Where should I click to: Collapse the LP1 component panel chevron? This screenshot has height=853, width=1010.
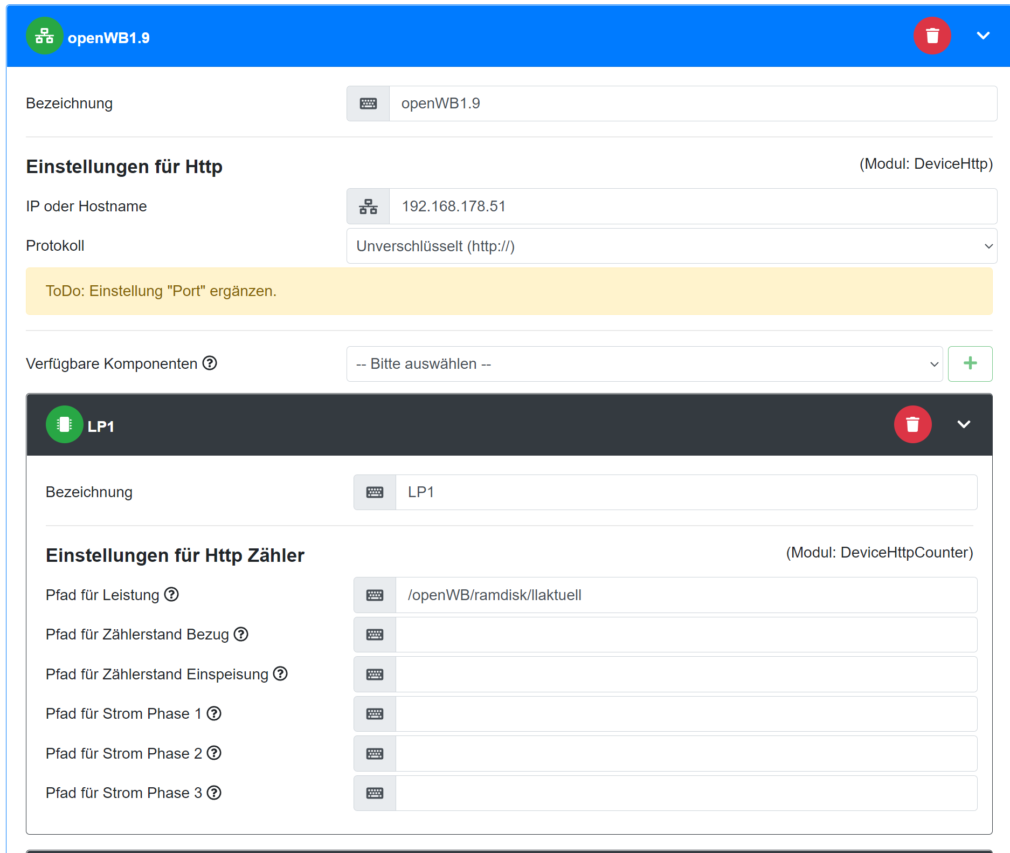(x=964, y=424)
